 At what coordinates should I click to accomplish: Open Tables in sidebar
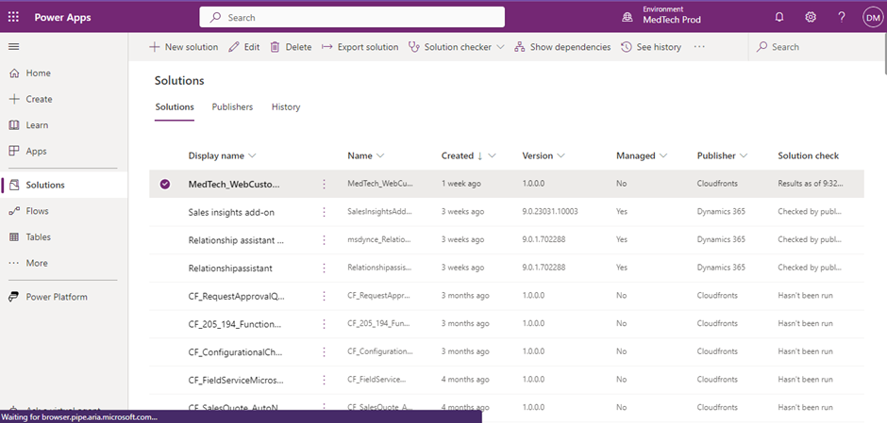[x=38, y=236]
